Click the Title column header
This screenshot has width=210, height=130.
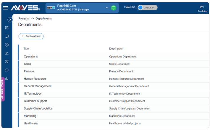(x=26, y=48)
